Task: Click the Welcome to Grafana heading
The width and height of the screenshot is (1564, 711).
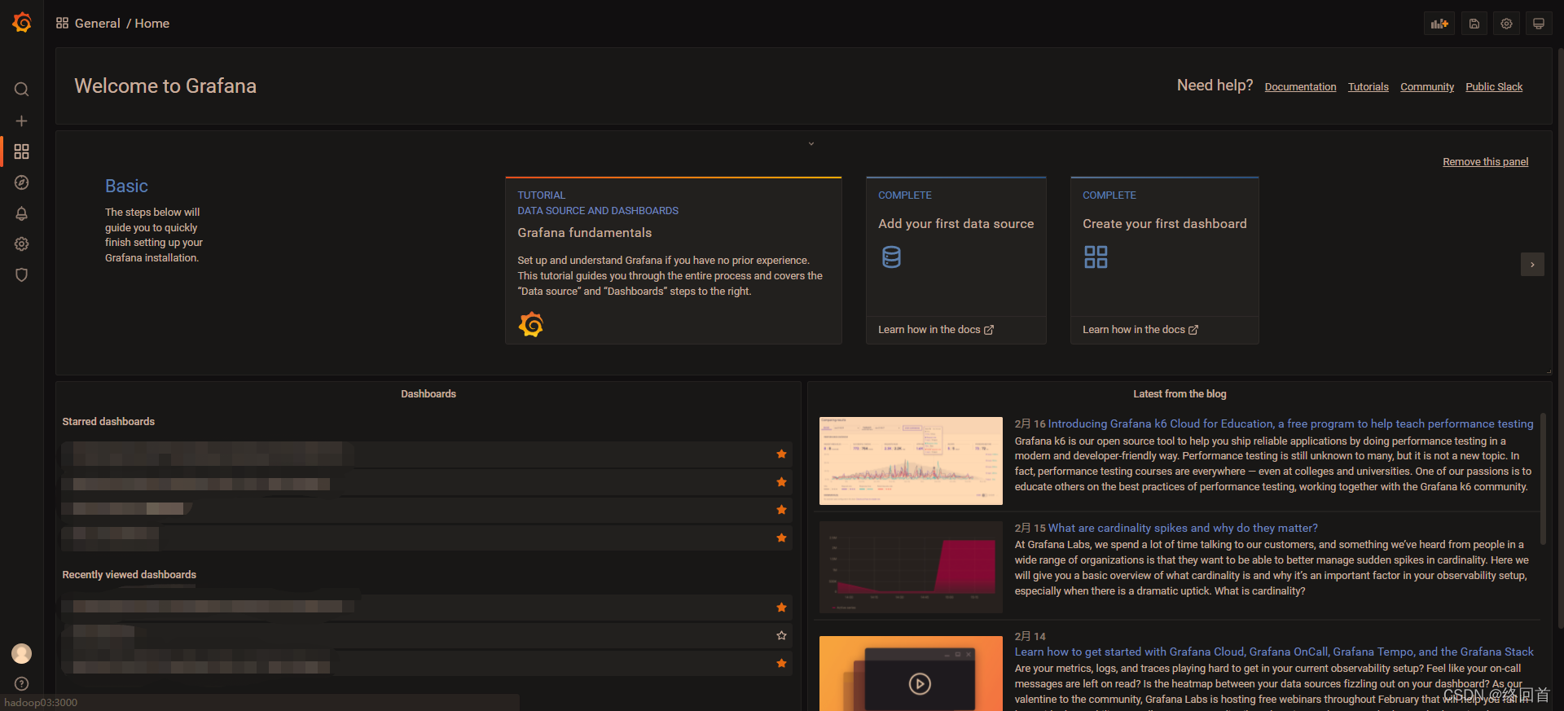Action: pos(165,86)
